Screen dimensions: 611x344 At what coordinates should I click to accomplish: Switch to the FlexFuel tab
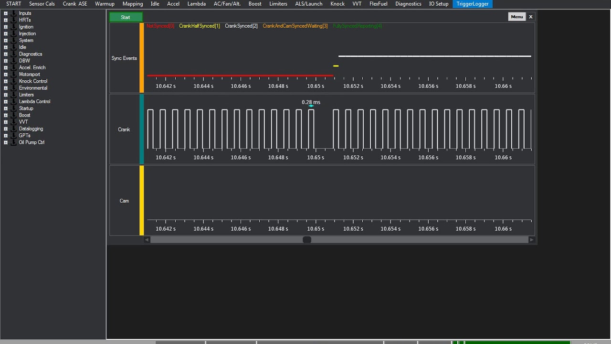click(379, 4)
